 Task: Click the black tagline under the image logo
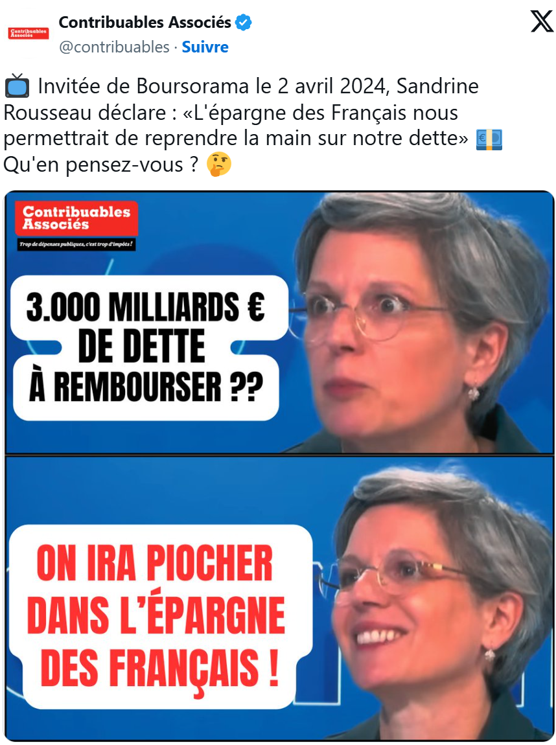(x=76, y=245)
